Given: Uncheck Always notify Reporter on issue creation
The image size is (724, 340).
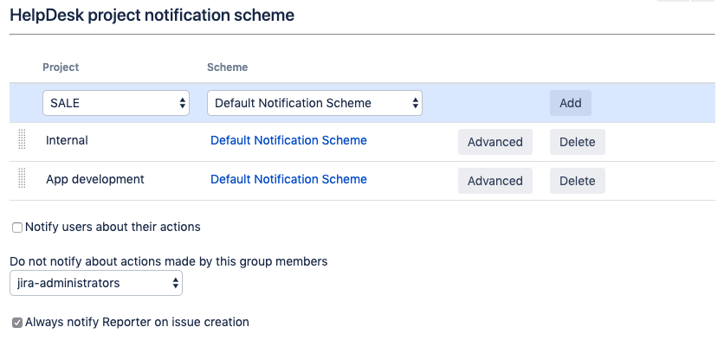Looking at the screenshot, I should click(17, 323).
